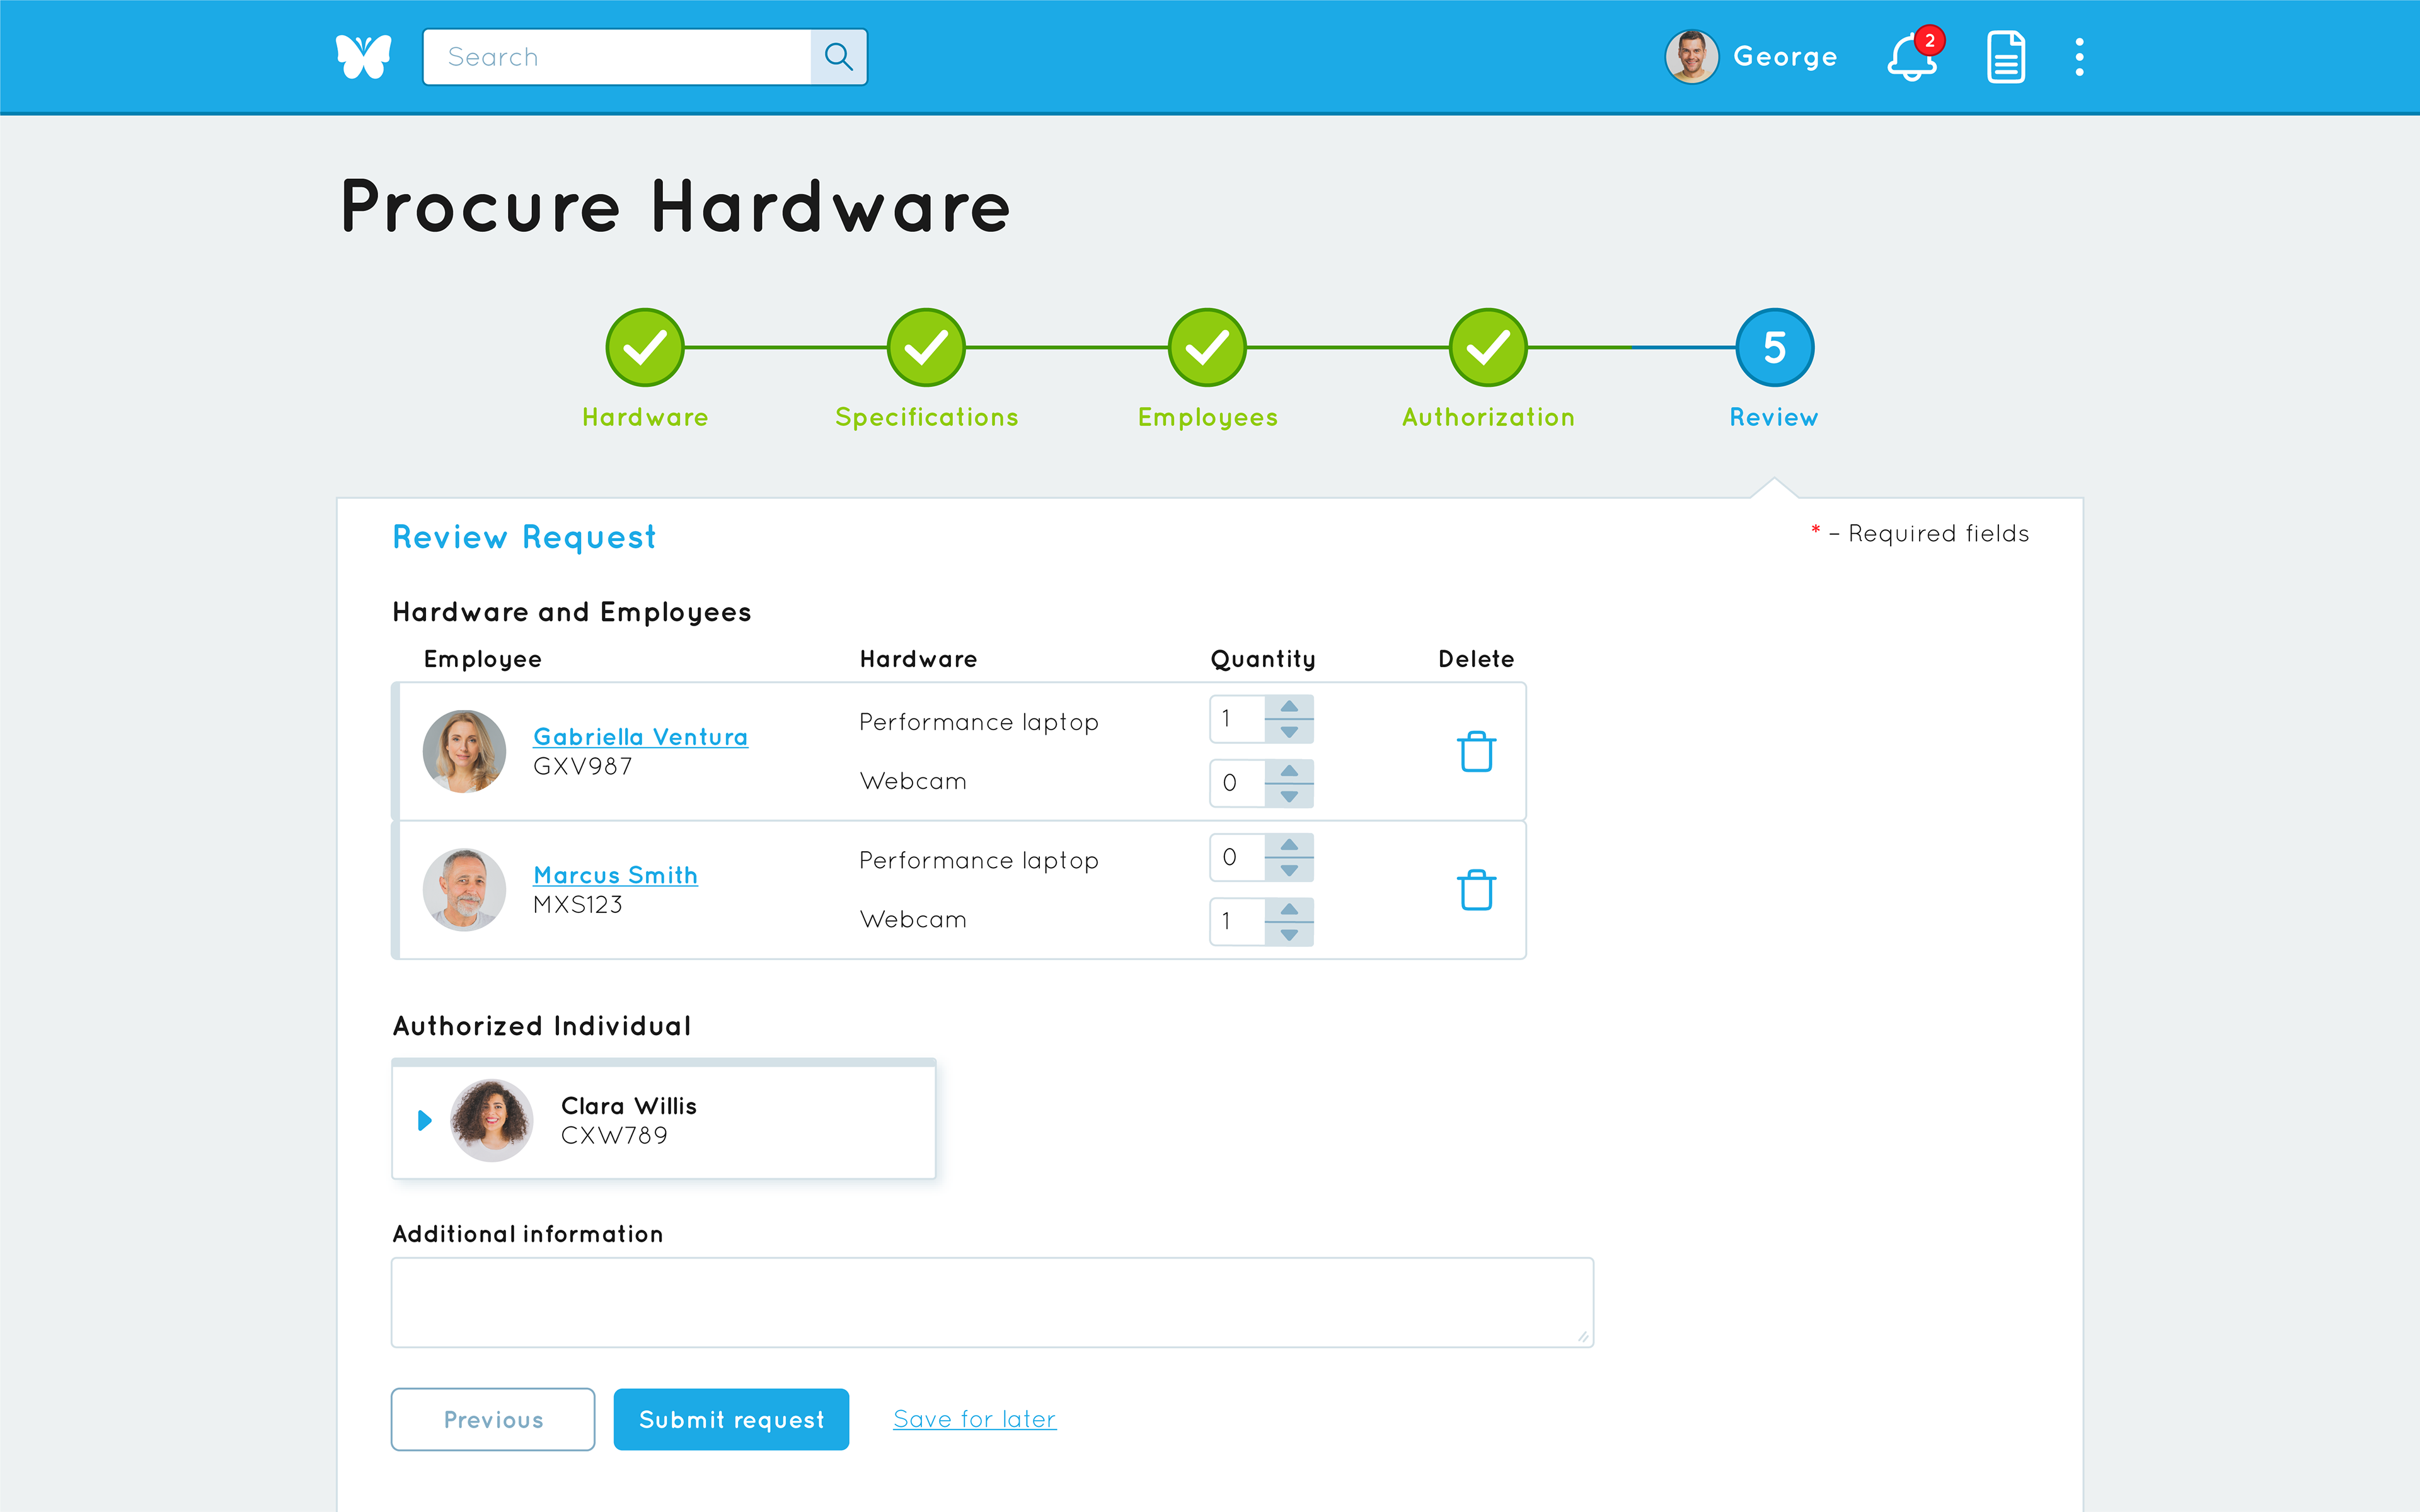2420x1512 pixels.
Task: Delete Marcus Smith's row with trash icon
Action: click(x=1476, y=890)
